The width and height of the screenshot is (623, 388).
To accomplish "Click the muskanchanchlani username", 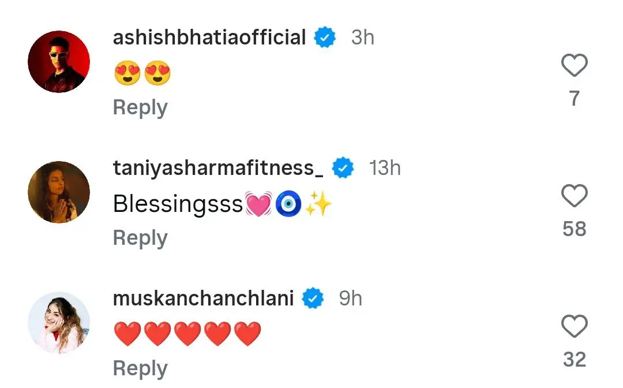I will click(x=204, y=299).
